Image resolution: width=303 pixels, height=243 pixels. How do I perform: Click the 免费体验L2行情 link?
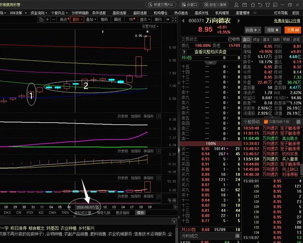(287, 21)
